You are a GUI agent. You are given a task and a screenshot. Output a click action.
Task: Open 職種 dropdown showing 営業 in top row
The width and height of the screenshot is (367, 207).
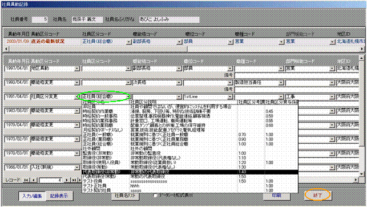[x=281, y=42]
